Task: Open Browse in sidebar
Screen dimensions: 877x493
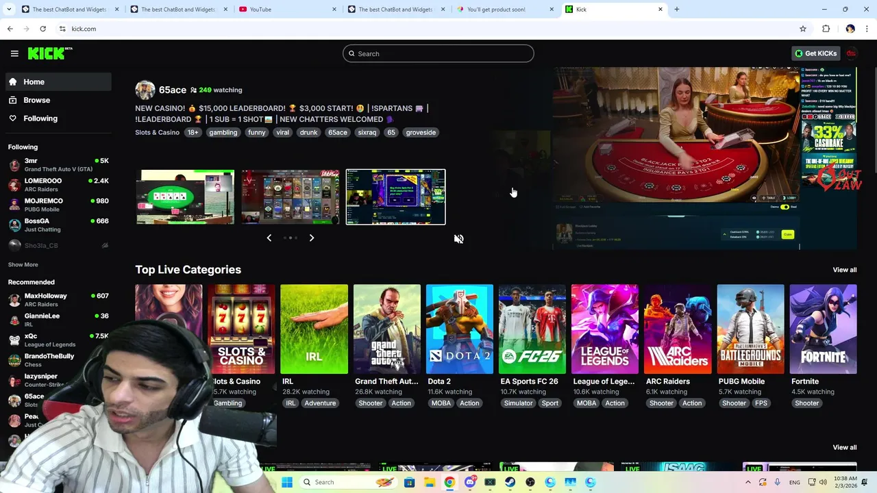Action: coord(58,100)
